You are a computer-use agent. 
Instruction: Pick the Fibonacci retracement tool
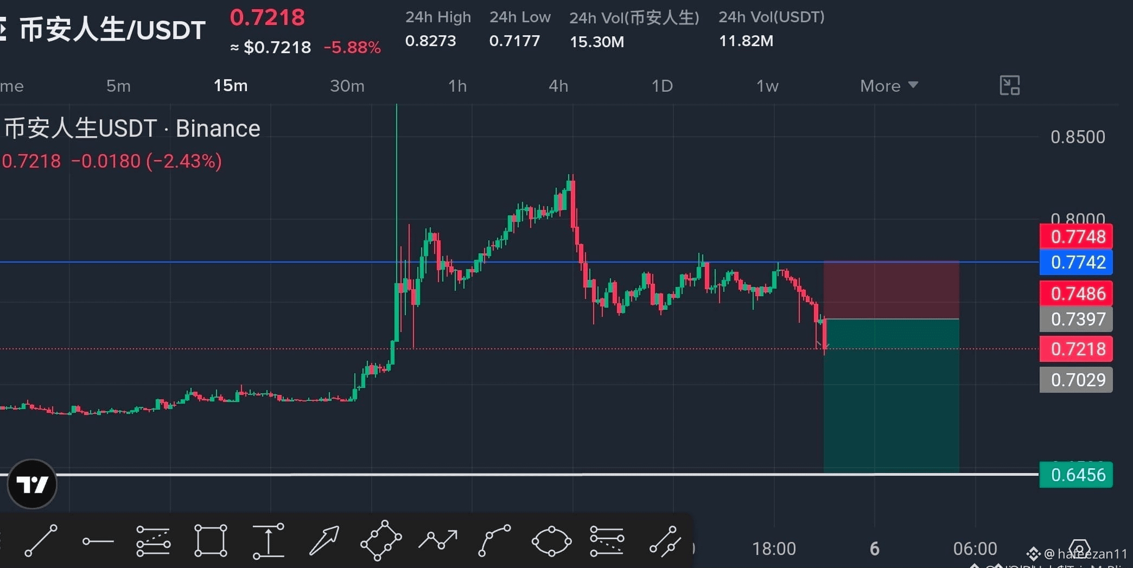[x=153, y=541]
